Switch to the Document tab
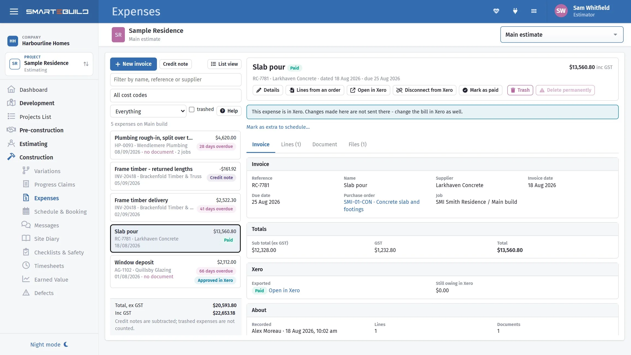The image size is (631, 355). pos(325,144)
